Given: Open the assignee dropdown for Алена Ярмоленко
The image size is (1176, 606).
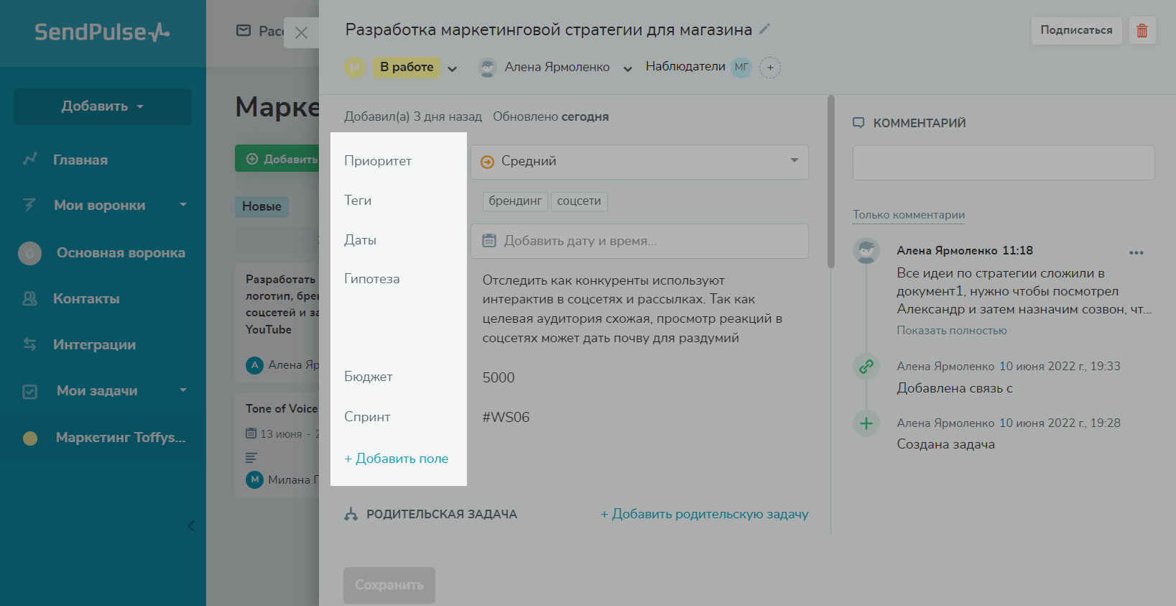Looking at the screenshot, I should point(627,69).
